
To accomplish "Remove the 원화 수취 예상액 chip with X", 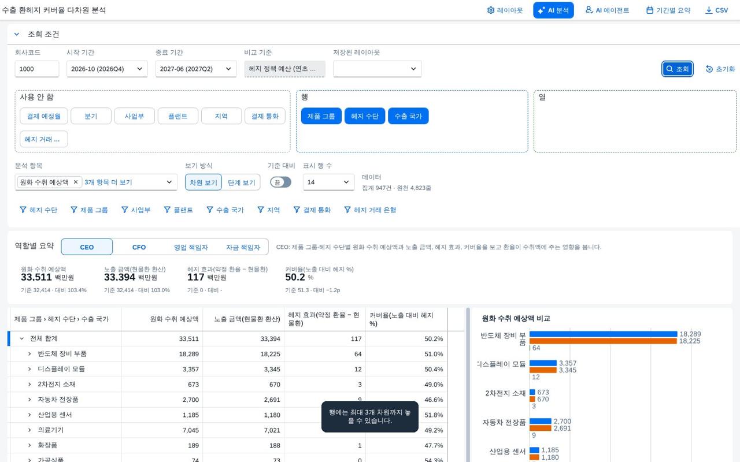I will click(x=75, y=182).
